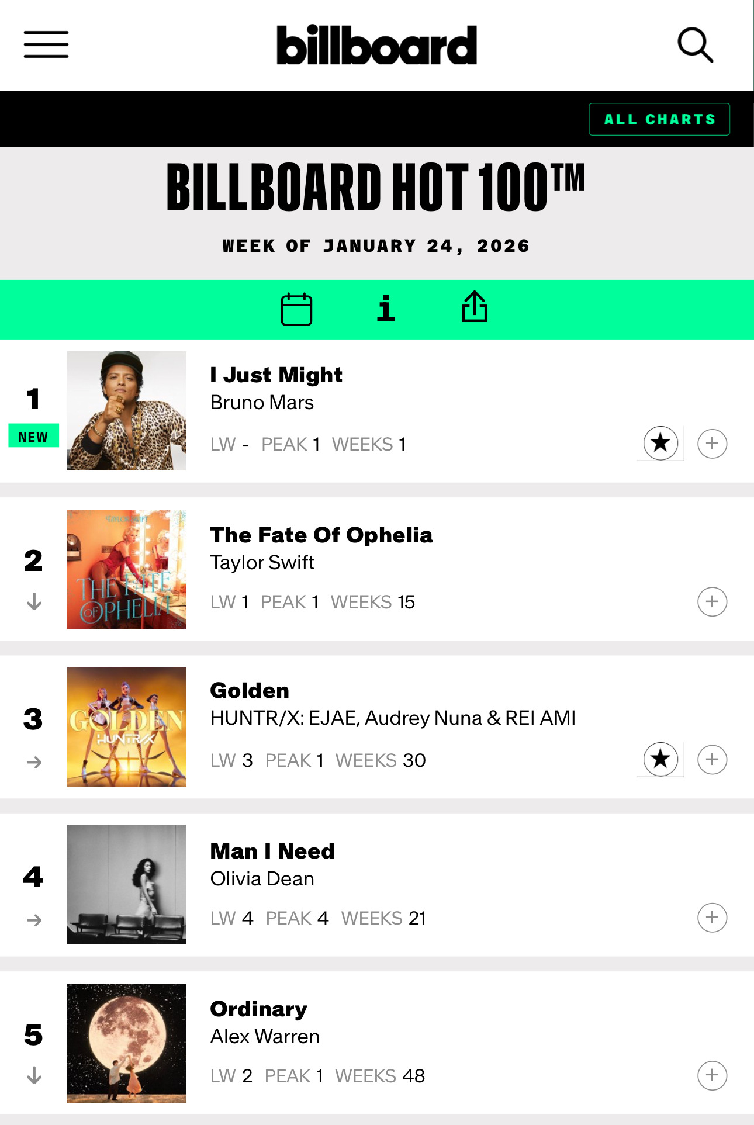Expand details for I Just Might
The height and width of the screenshot is (1125, 754).
coord(712,444)
